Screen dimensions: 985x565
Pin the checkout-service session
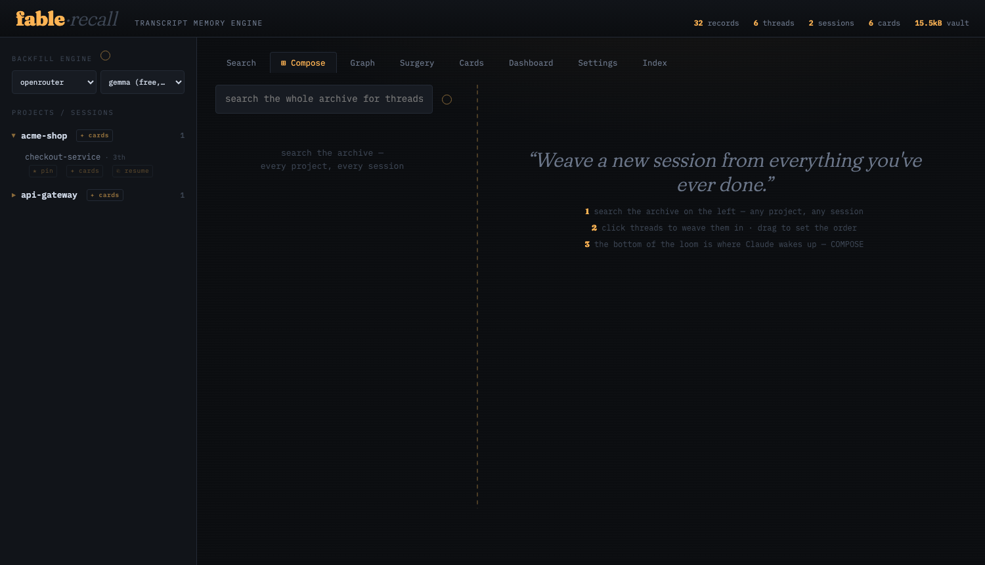43,171
